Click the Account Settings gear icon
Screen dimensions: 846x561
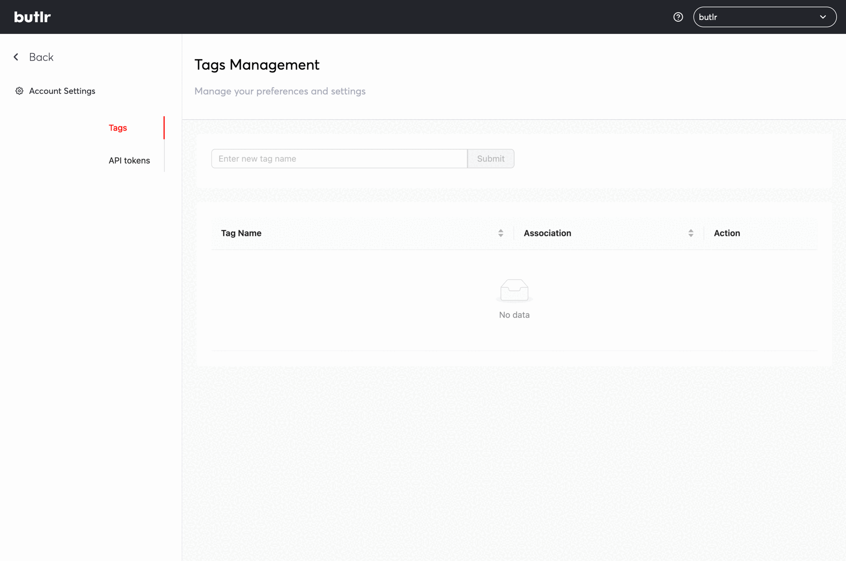click(19, 91)
